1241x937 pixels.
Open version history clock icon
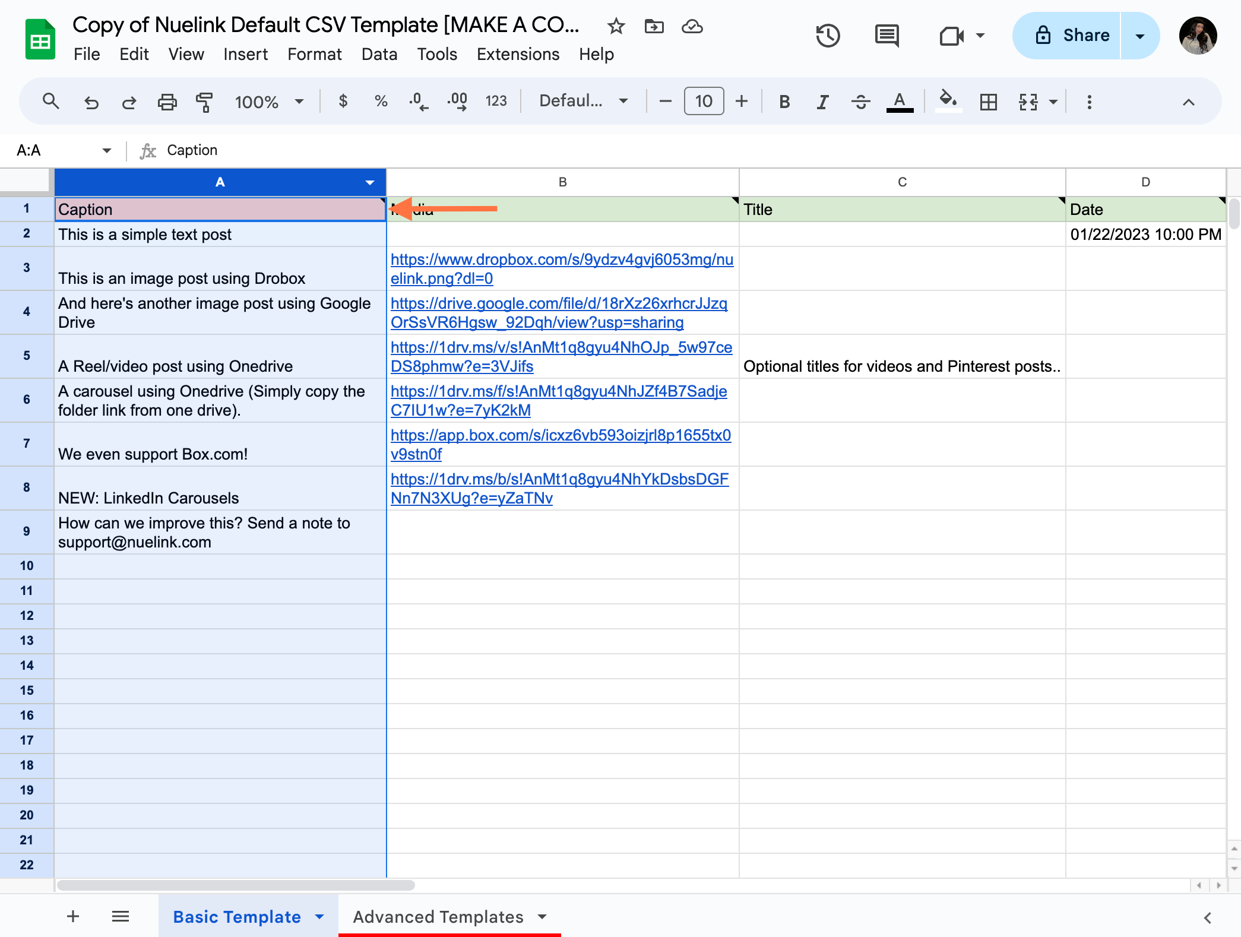pyautogui.click(x=828, y=36)
